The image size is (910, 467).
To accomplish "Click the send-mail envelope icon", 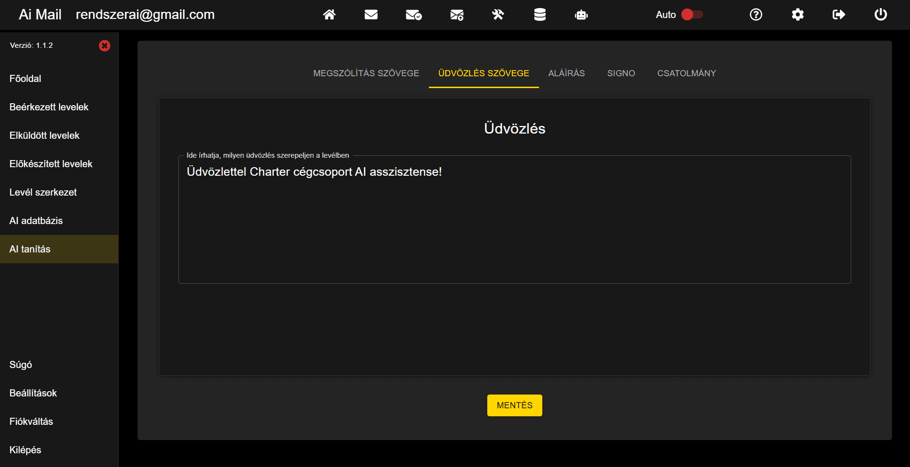I will 456,15.
